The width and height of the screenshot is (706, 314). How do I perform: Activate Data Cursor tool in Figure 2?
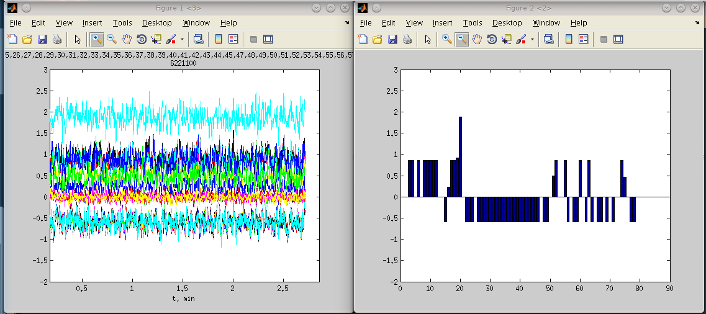(507, 39)
